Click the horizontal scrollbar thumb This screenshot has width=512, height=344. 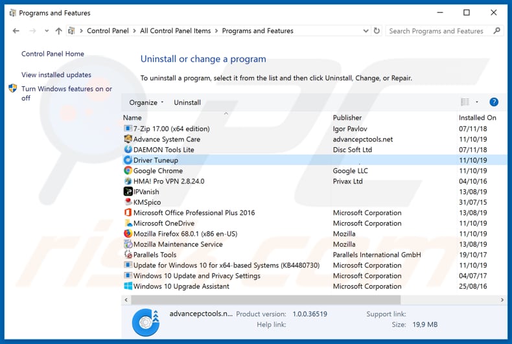pyautogui.click(x=266, y=299)
